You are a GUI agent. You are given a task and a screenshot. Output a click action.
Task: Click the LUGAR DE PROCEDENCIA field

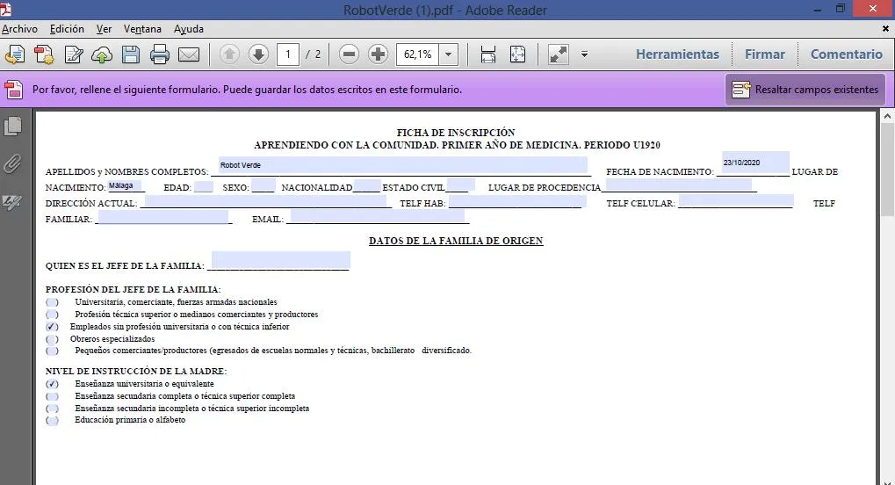point(679,185)
